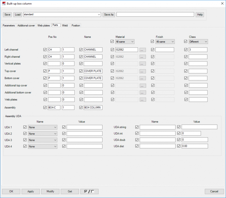This screenshot has height=198, width=226.
Task: Click the Left channel material browse button
Action: 142,50
